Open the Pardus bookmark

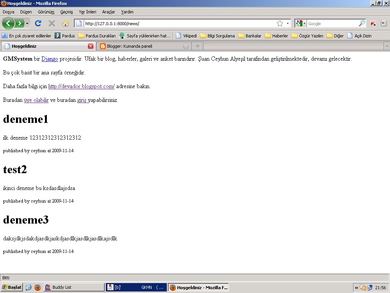(65, 35)
